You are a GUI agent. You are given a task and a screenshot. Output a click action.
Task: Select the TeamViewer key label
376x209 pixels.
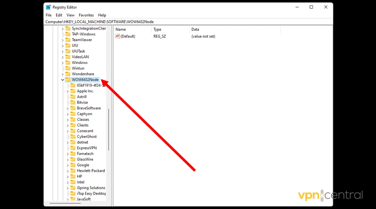click(x=82, y=40)
